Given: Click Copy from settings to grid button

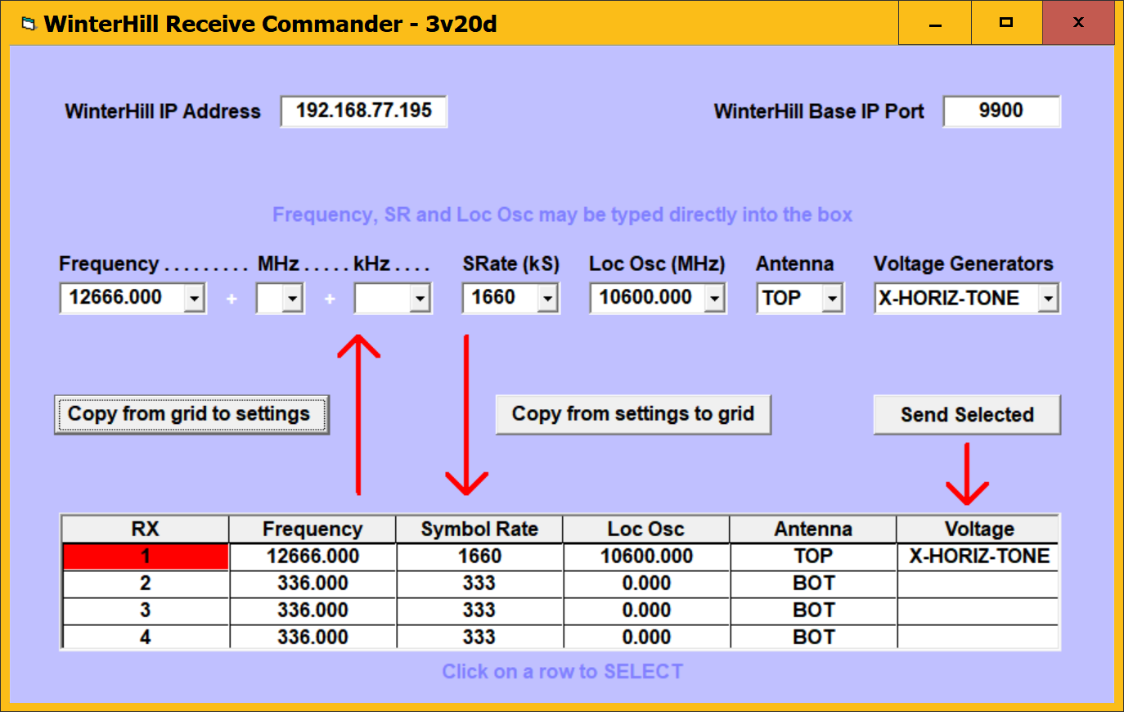Looking at the screenshot, I should coord(633,414).
